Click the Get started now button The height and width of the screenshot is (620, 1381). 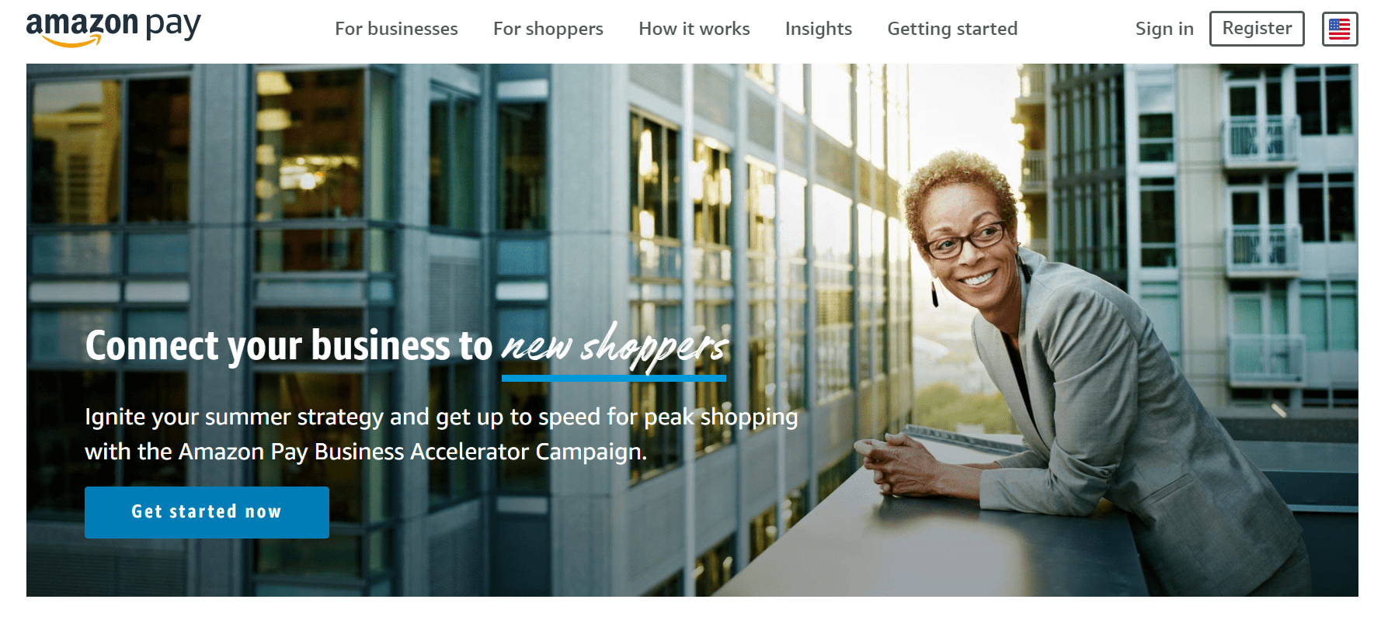tap(207, 512)
